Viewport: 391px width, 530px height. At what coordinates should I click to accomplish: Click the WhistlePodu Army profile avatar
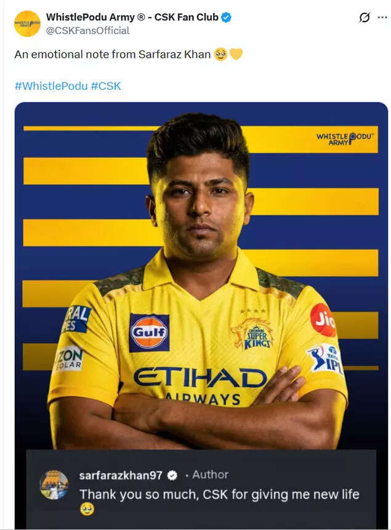pyautogui.click(x=27, y=23)
